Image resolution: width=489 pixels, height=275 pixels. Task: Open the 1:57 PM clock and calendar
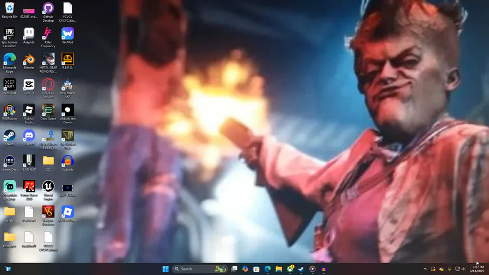tap(477, 269)
